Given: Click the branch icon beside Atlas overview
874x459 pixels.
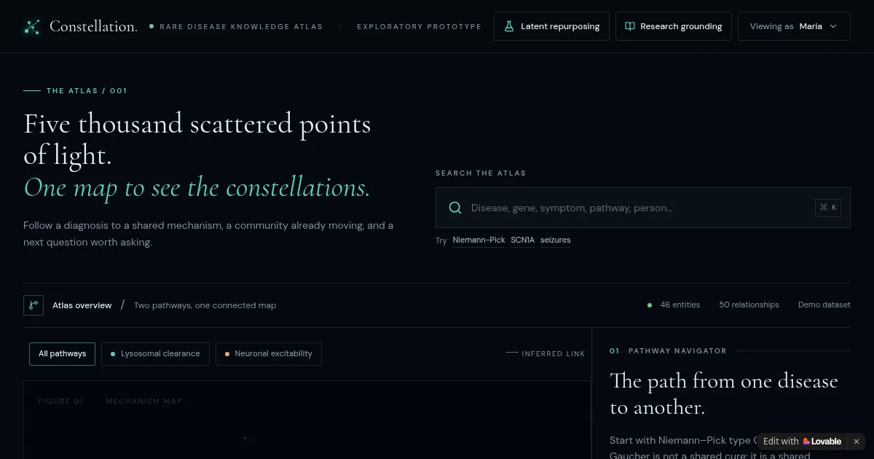Looking at the screenshot, I should (x=34, y=305).
